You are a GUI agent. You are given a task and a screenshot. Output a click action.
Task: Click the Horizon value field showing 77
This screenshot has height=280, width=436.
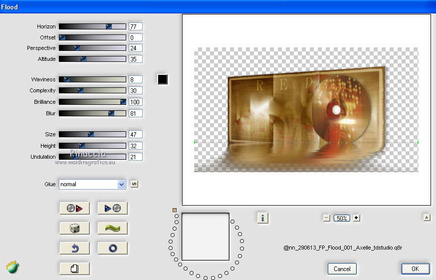pos(136,26)
